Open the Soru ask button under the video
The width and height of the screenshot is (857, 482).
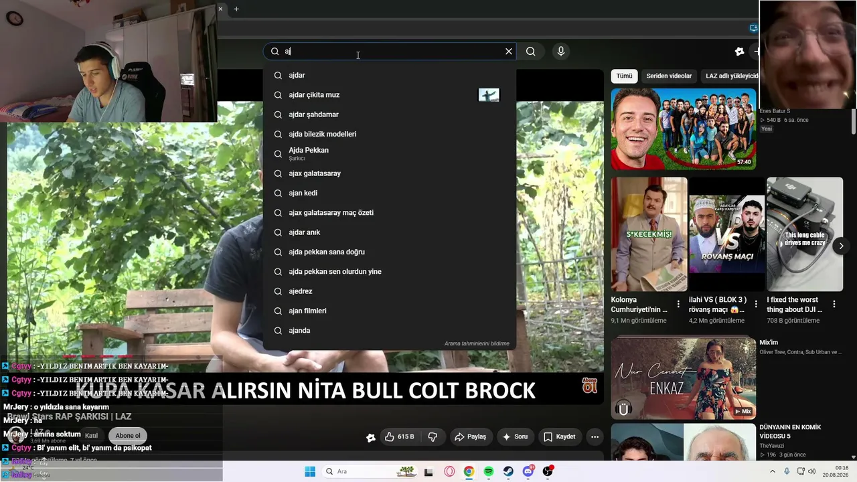pos(515,437)
